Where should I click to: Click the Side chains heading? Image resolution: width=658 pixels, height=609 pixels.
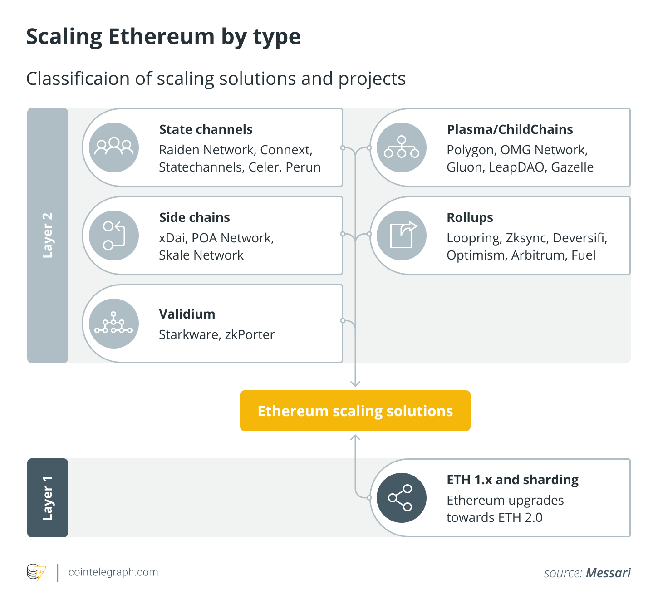(194, 218)
